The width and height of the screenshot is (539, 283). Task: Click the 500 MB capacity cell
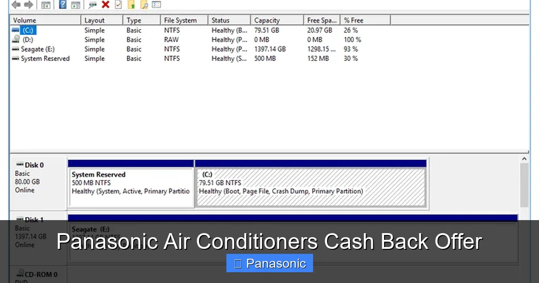point(265,58)
